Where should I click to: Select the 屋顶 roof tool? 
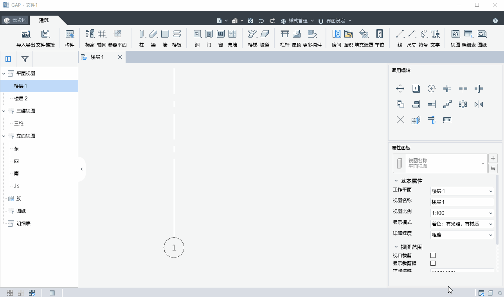coord(297,38)
